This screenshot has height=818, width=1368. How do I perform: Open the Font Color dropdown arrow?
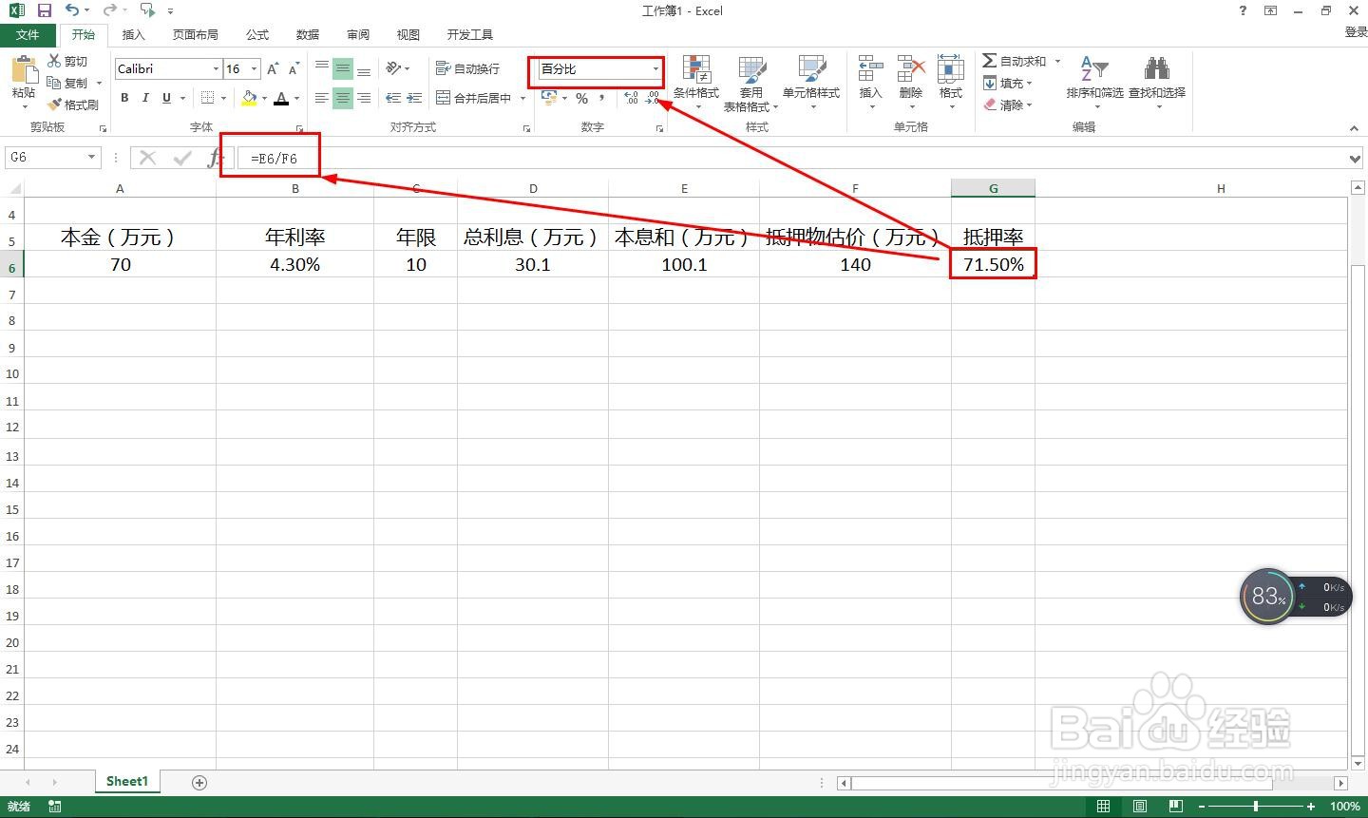tap(296, 98)
